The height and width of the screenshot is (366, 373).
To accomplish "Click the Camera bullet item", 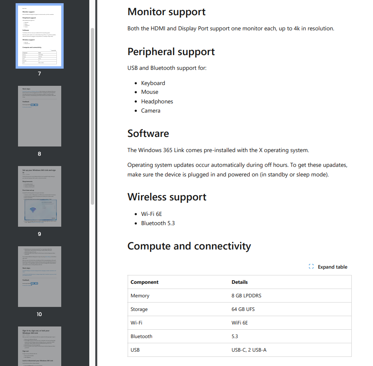I will [x=150, y=111].
